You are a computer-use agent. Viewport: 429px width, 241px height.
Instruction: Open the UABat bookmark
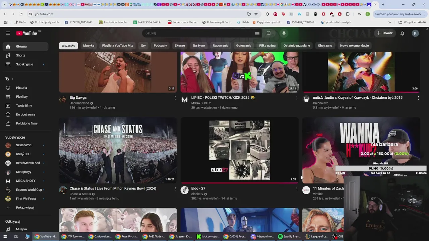tap(20, 22)
